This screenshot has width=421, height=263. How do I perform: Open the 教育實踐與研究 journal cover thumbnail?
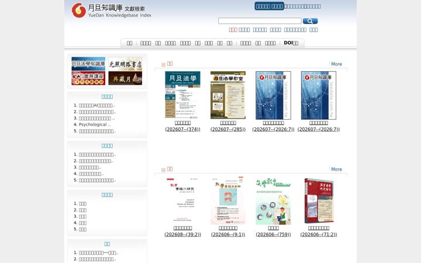pyautogui.click(x=182, y=200)
